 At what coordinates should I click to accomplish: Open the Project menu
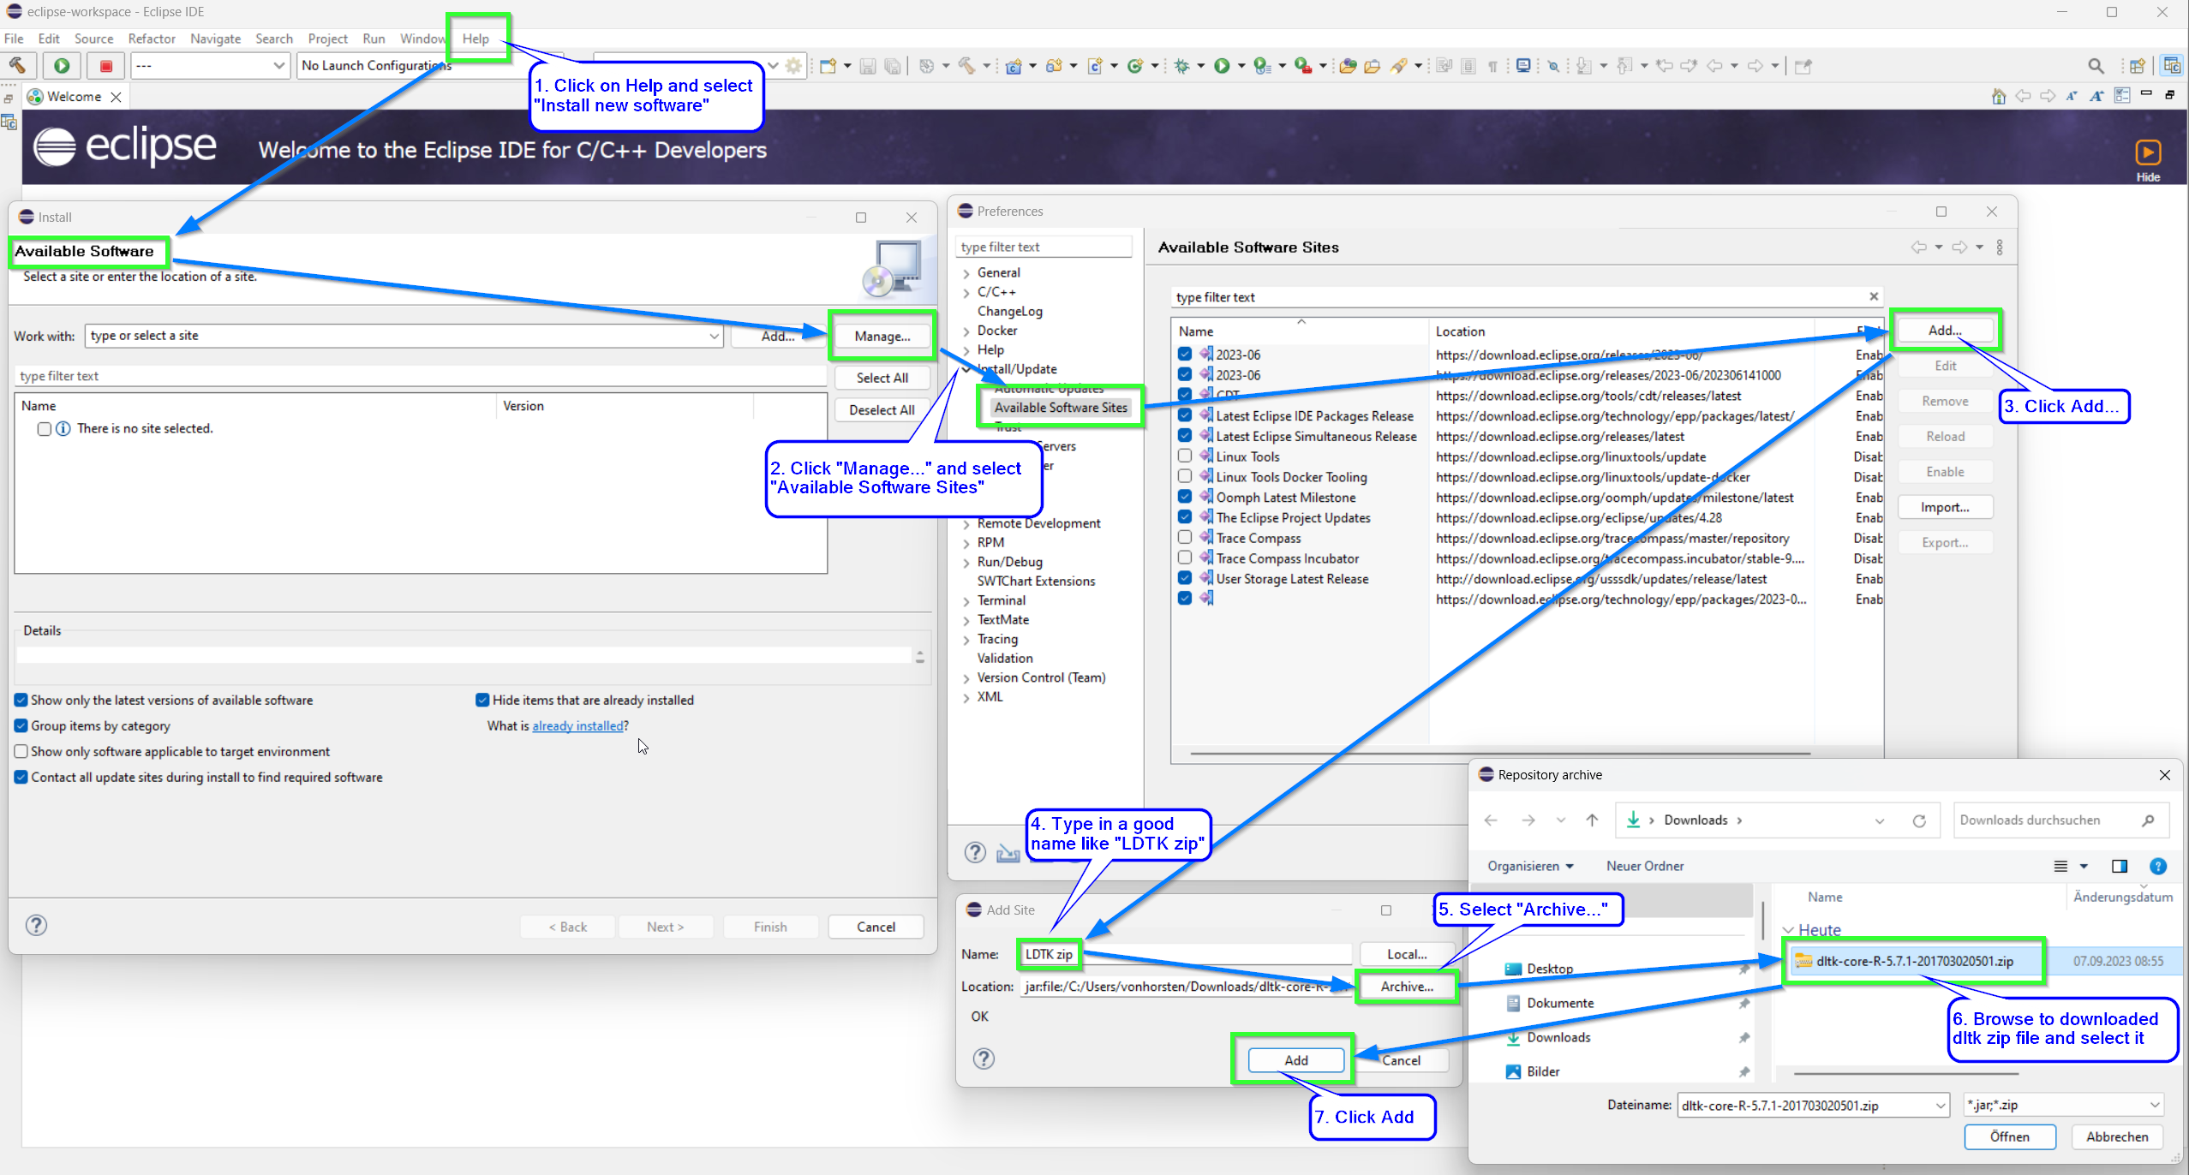pos(326,39)
